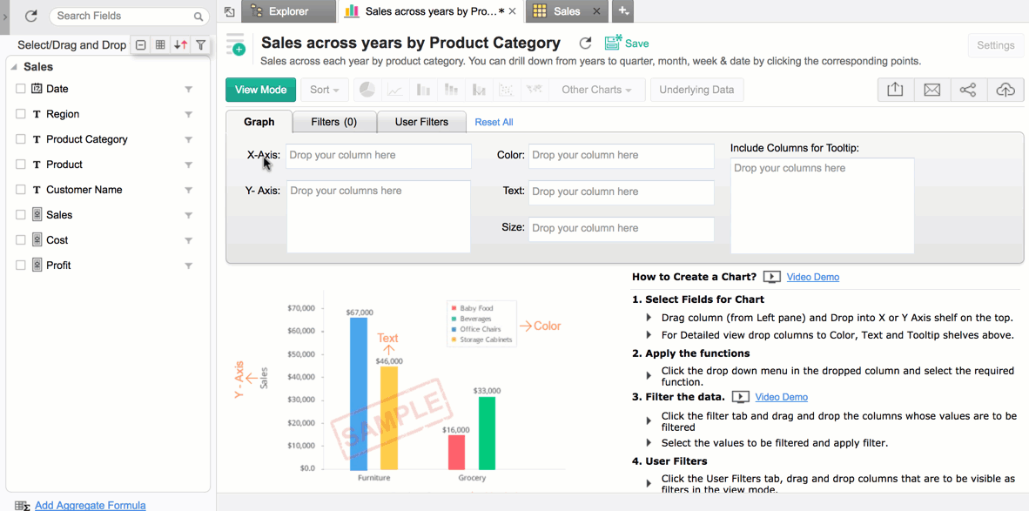Collapse the Sales table tree
Screen dimensions: 1029x511
click(14, 67)
